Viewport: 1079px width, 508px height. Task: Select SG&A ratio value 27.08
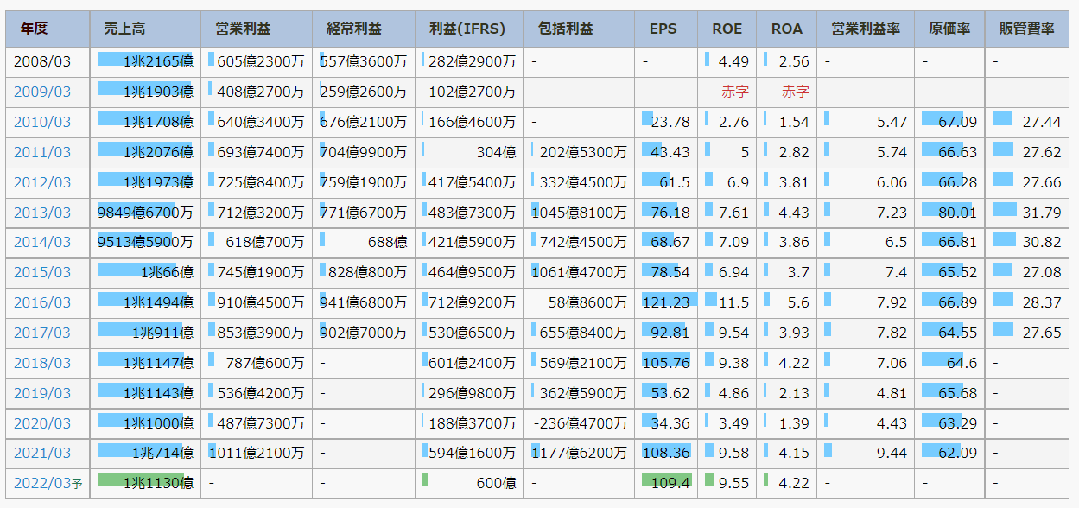click(x=1042, y=272)
